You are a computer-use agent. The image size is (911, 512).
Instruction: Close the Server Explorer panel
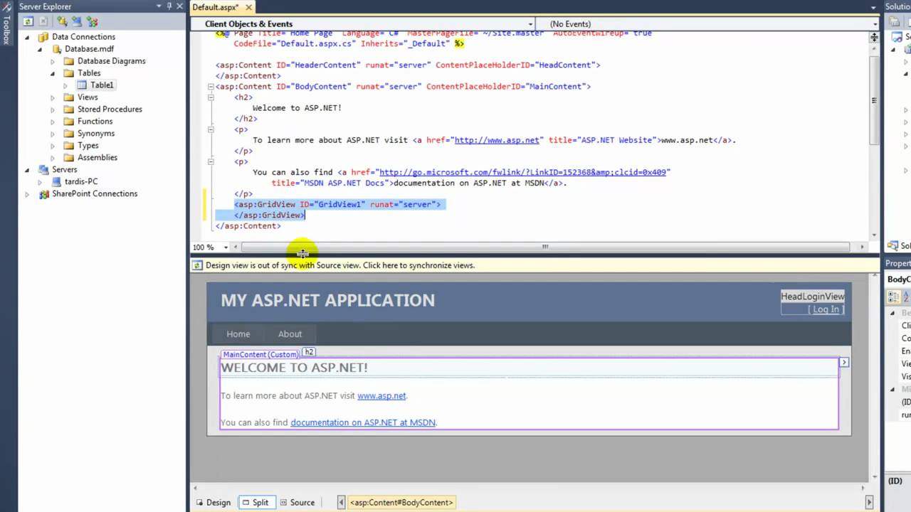179,6
